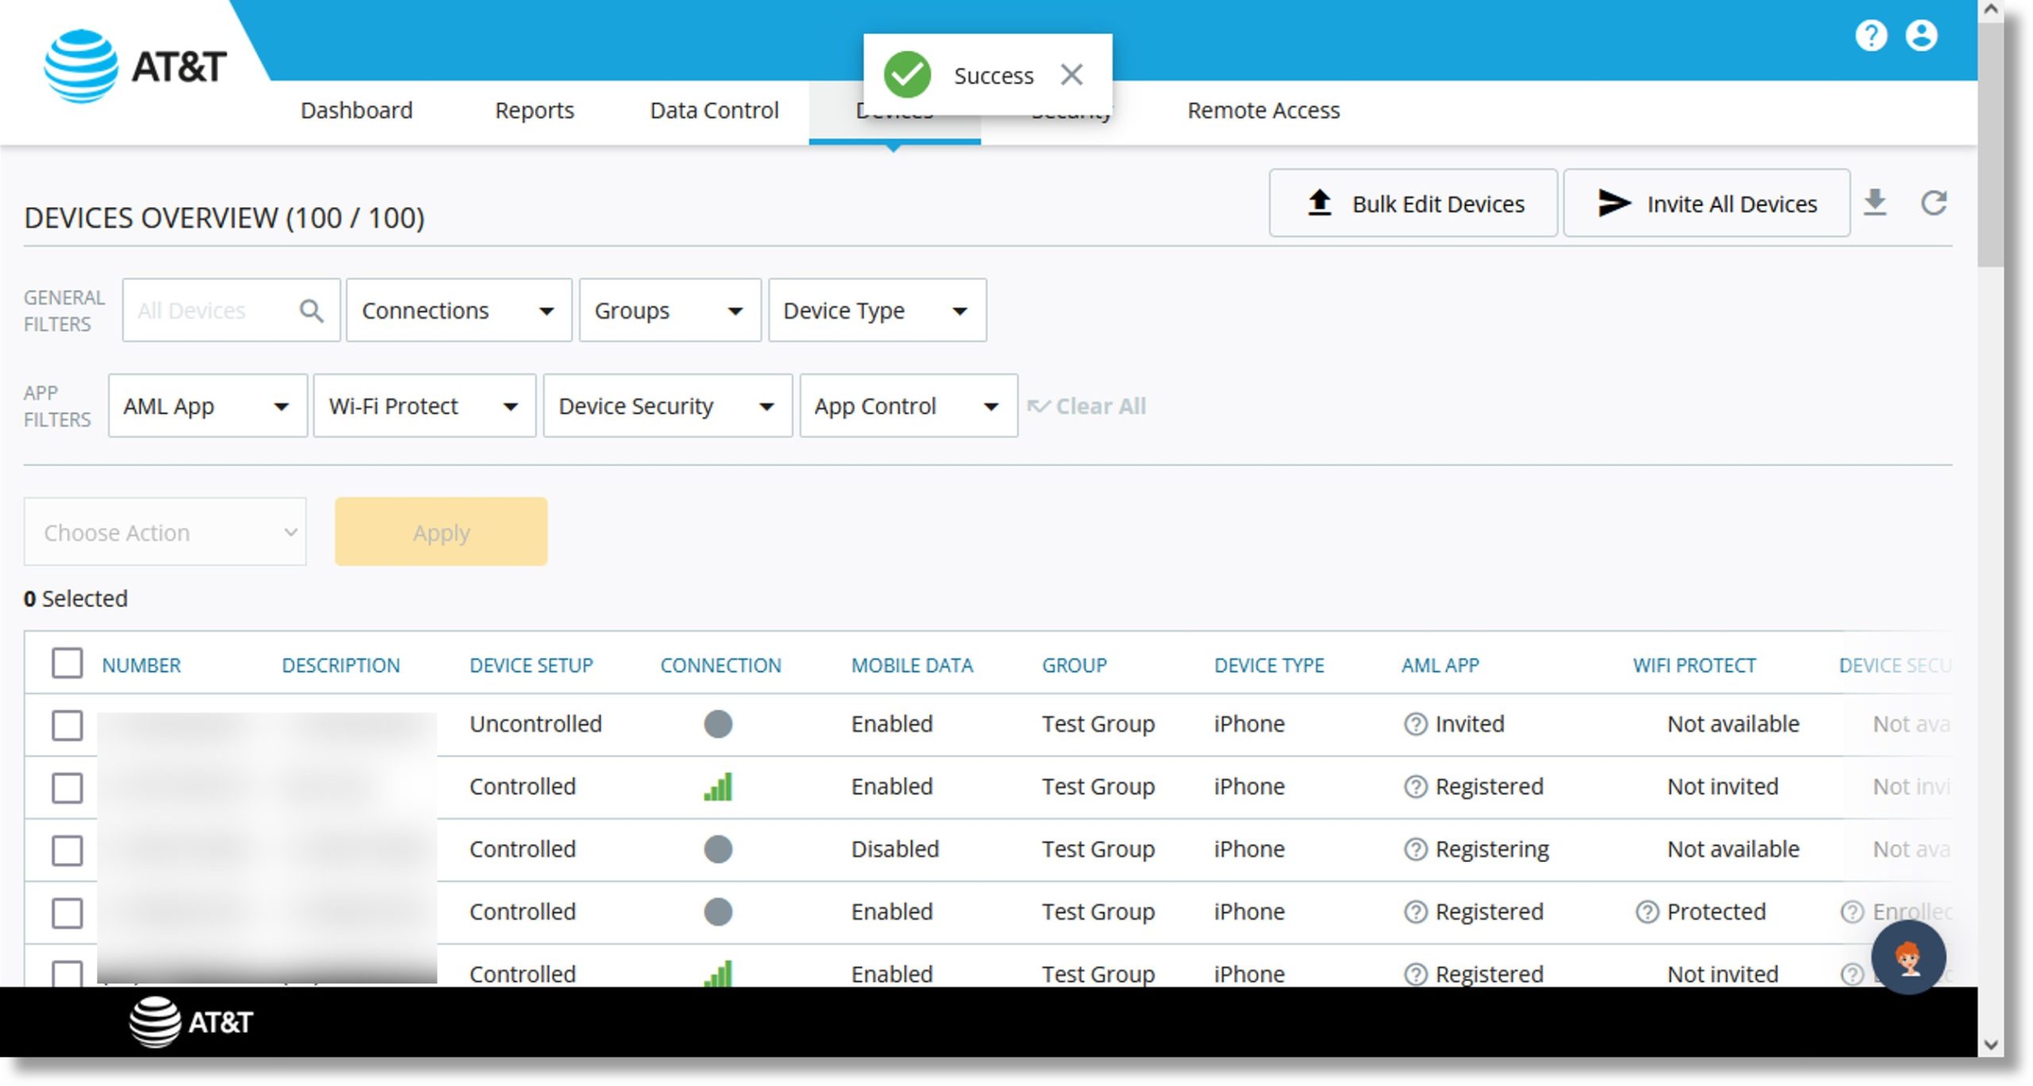Expand the Groups filter dropdown

667,309
